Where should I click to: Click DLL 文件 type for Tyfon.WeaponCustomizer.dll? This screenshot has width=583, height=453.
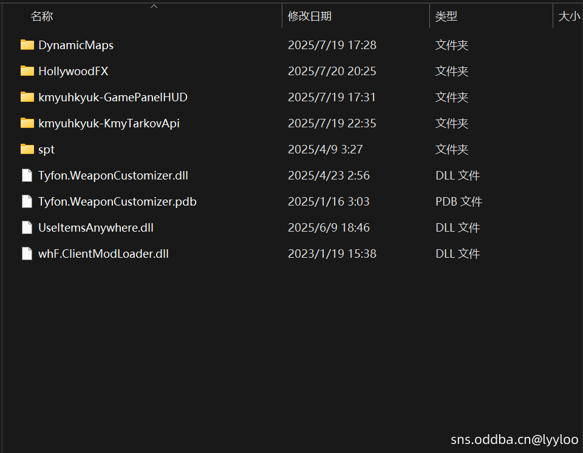tap(458, 175)
